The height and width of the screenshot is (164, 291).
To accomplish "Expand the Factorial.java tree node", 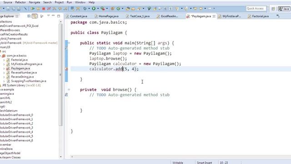I will pyautogui.click(x=4, y=60).
